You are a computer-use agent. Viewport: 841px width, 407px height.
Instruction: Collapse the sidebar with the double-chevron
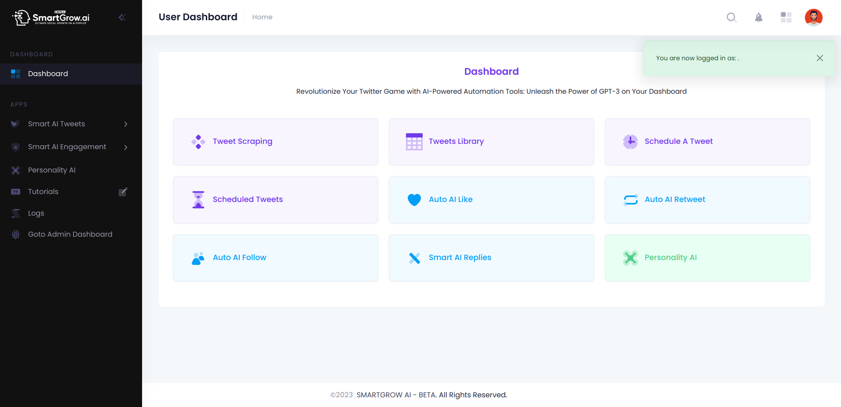[x=122, y=17]
